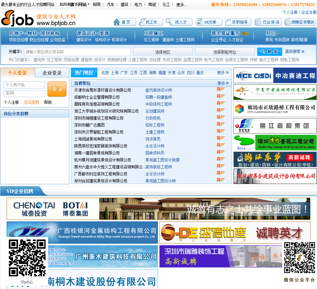The image size is (317, 289).
Task: Click hot keyword 造价工程师
Action: [269, 60]
